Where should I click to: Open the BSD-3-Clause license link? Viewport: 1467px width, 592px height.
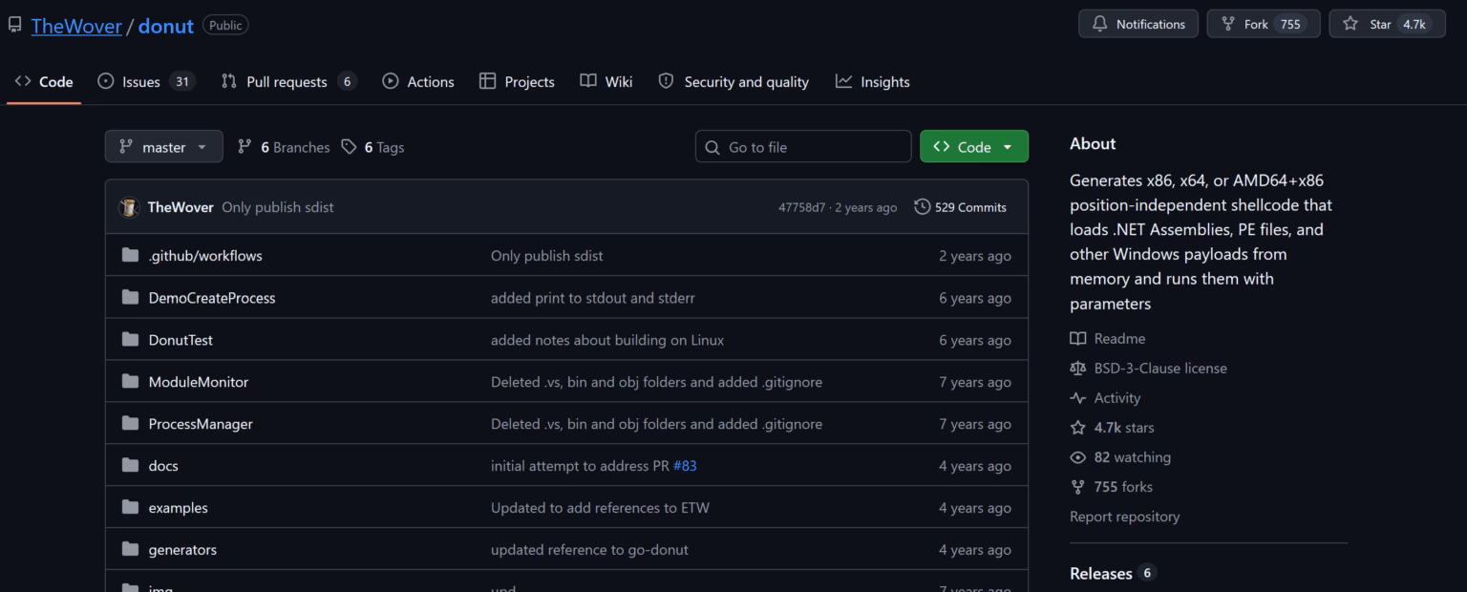click(x=1149, y=369)
